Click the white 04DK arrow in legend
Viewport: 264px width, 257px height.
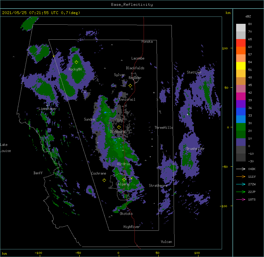pos(241,169)
